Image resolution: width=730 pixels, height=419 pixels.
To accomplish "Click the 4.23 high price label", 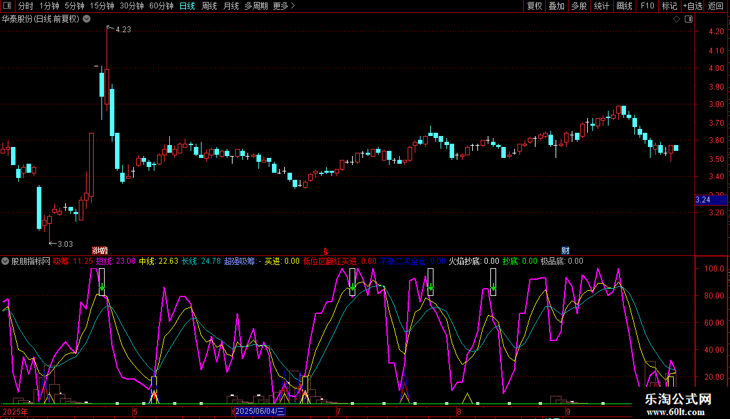I will (x=123, y=30).
